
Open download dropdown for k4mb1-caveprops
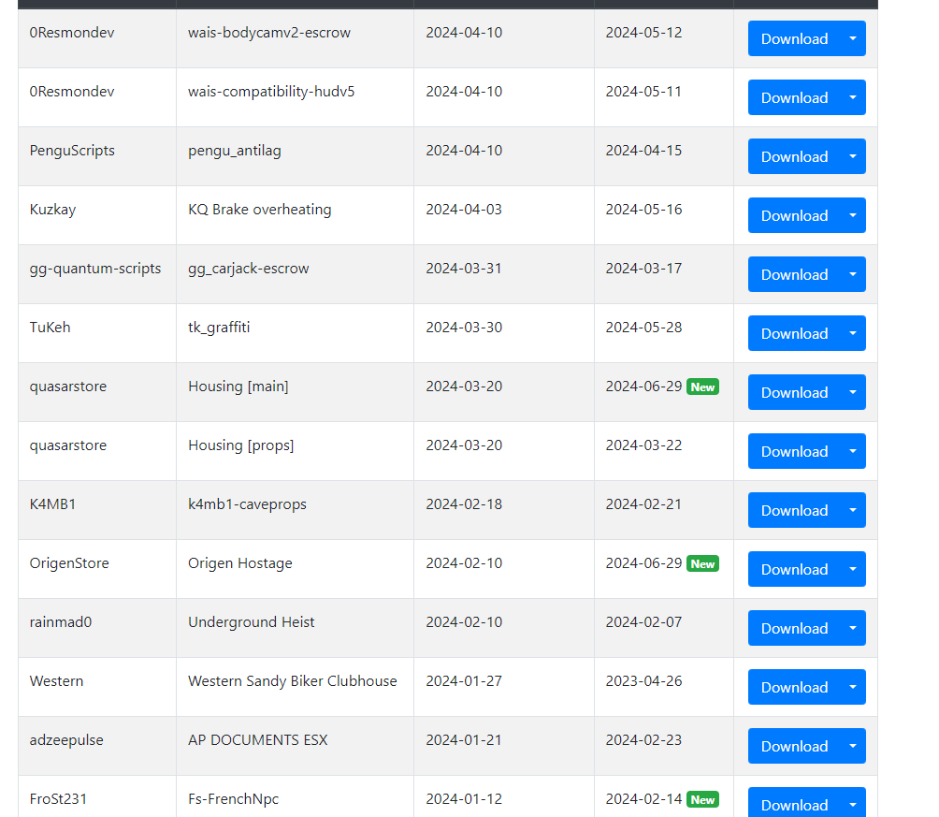[853, 510]
